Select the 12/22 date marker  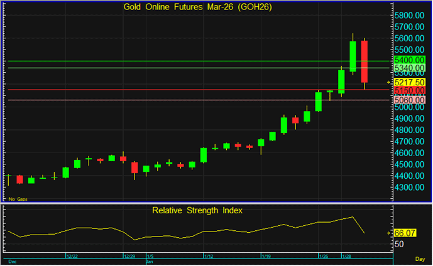pyautogui.click(x=72, y=256)
